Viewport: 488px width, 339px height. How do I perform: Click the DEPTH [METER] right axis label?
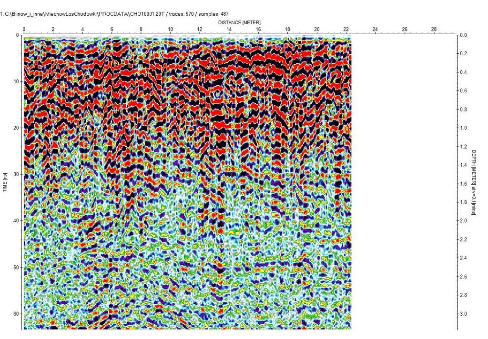[x=474, y=182]
